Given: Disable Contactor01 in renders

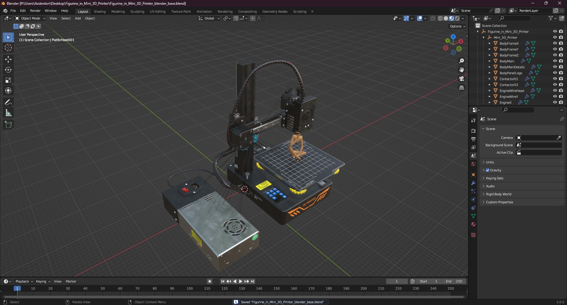Looking at the screenshot, I should 561,79.
